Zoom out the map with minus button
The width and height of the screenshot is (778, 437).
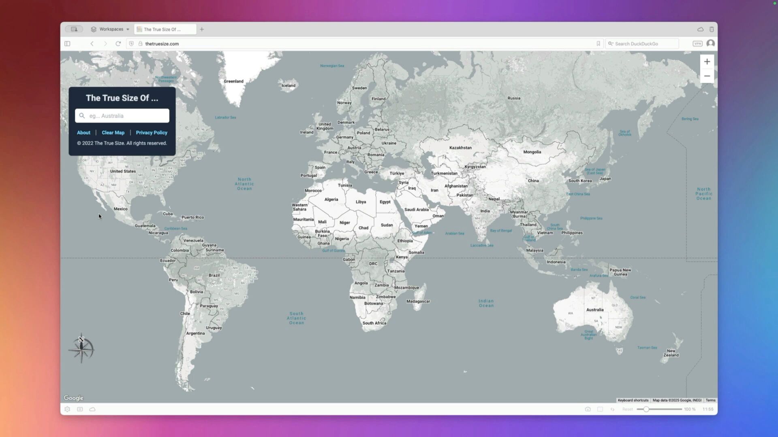(707, 76)
